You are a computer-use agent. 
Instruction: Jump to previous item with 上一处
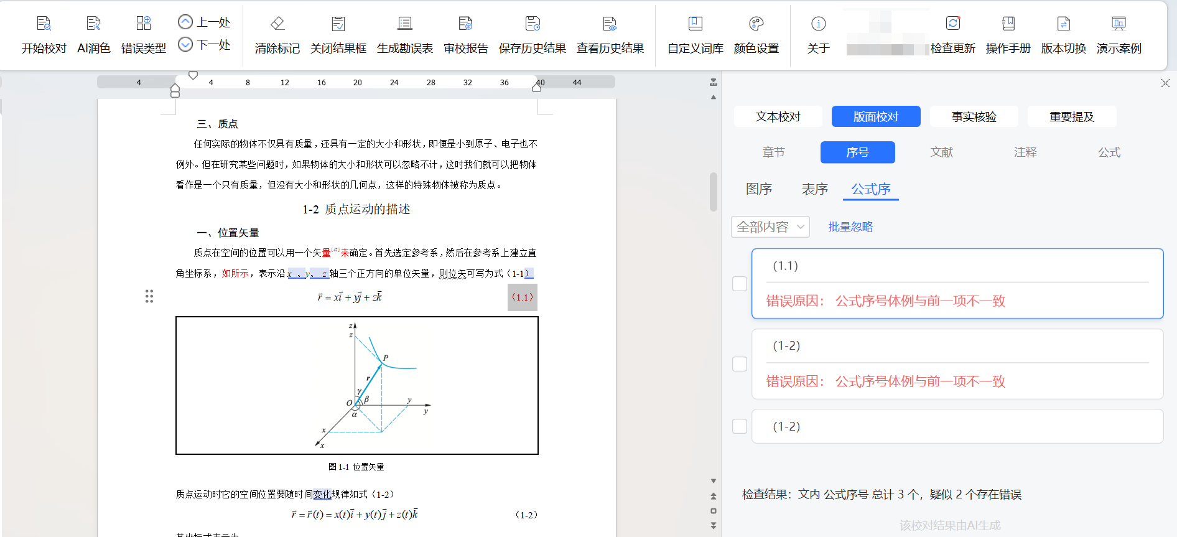point(204,22)
